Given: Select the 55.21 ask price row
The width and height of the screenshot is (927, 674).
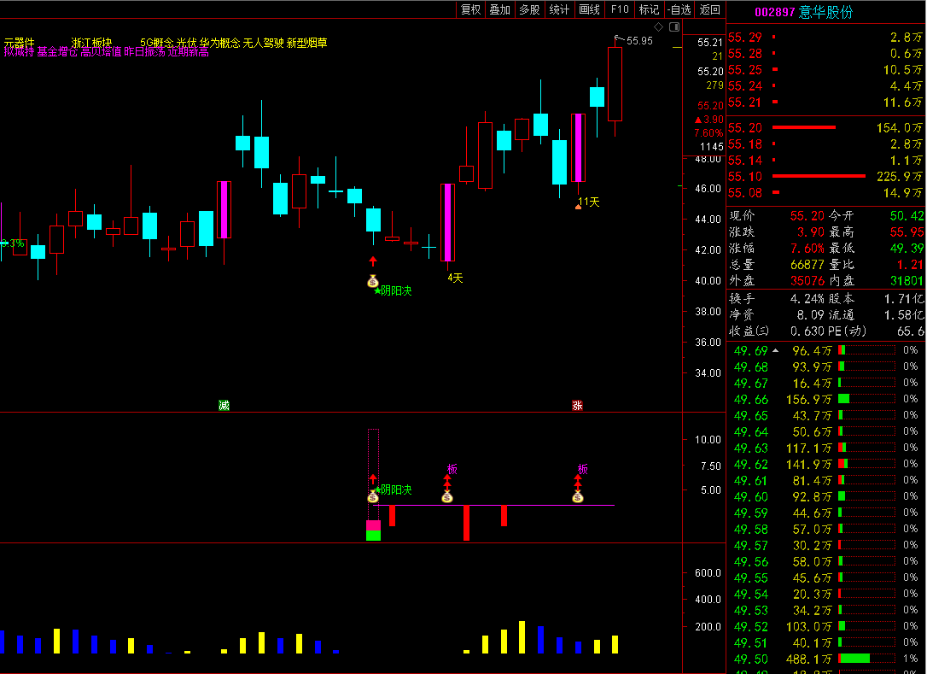Looking at the screenshot, I should coord(825,103).
